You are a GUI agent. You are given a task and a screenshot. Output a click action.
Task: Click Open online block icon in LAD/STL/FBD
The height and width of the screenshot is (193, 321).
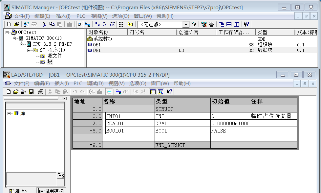click(24, 91)
